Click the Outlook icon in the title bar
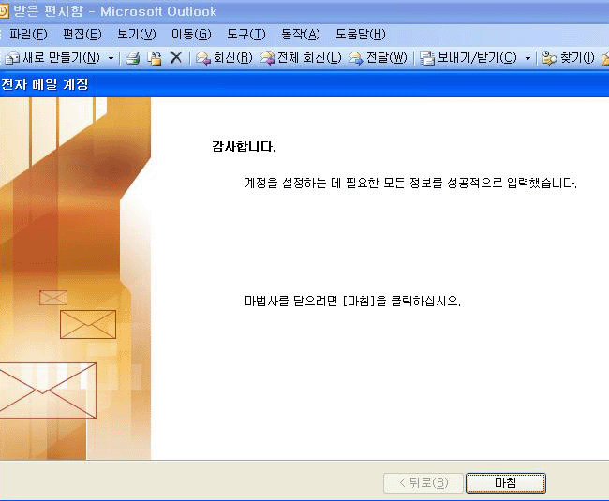609x501 pixels. (x=4, y=11)
